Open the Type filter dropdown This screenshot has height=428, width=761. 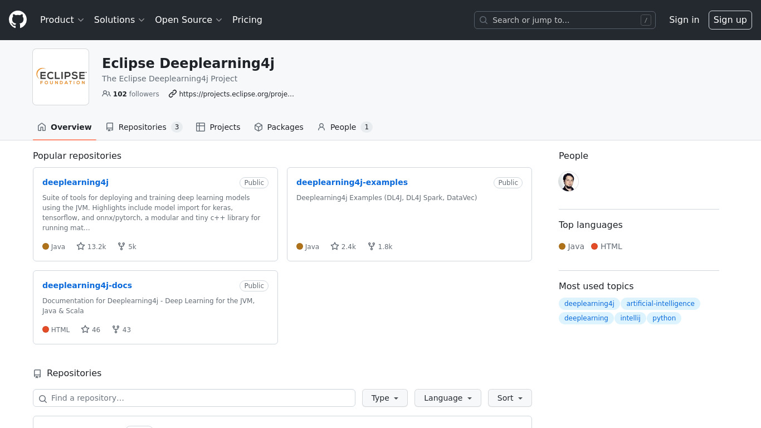pos(385,398)
